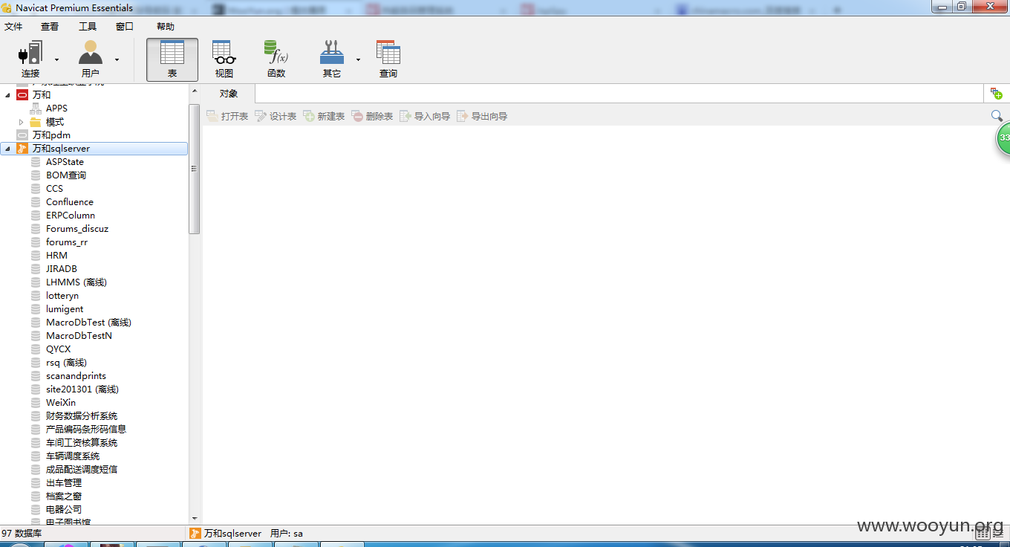Select the Confluence database
This screenshot has height=547, width=1010.
[x=69, y=202]
